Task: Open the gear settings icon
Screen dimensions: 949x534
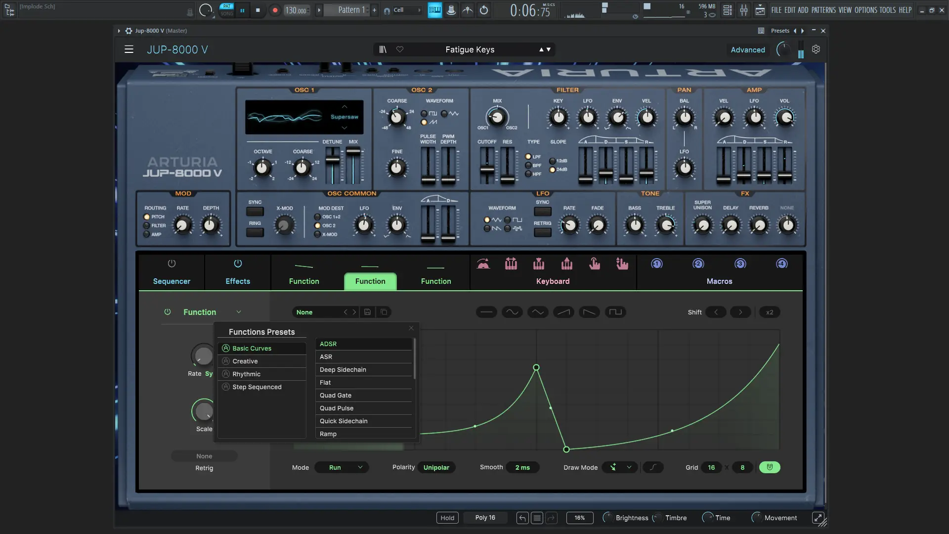Action: (816, 49)
